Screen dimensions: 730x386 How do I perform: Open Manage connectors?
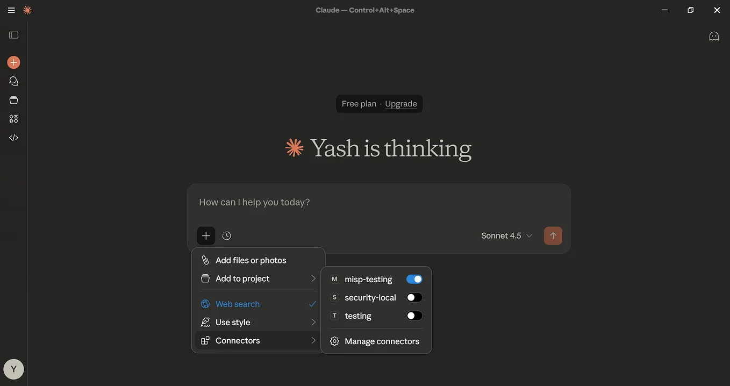point(376,341)
